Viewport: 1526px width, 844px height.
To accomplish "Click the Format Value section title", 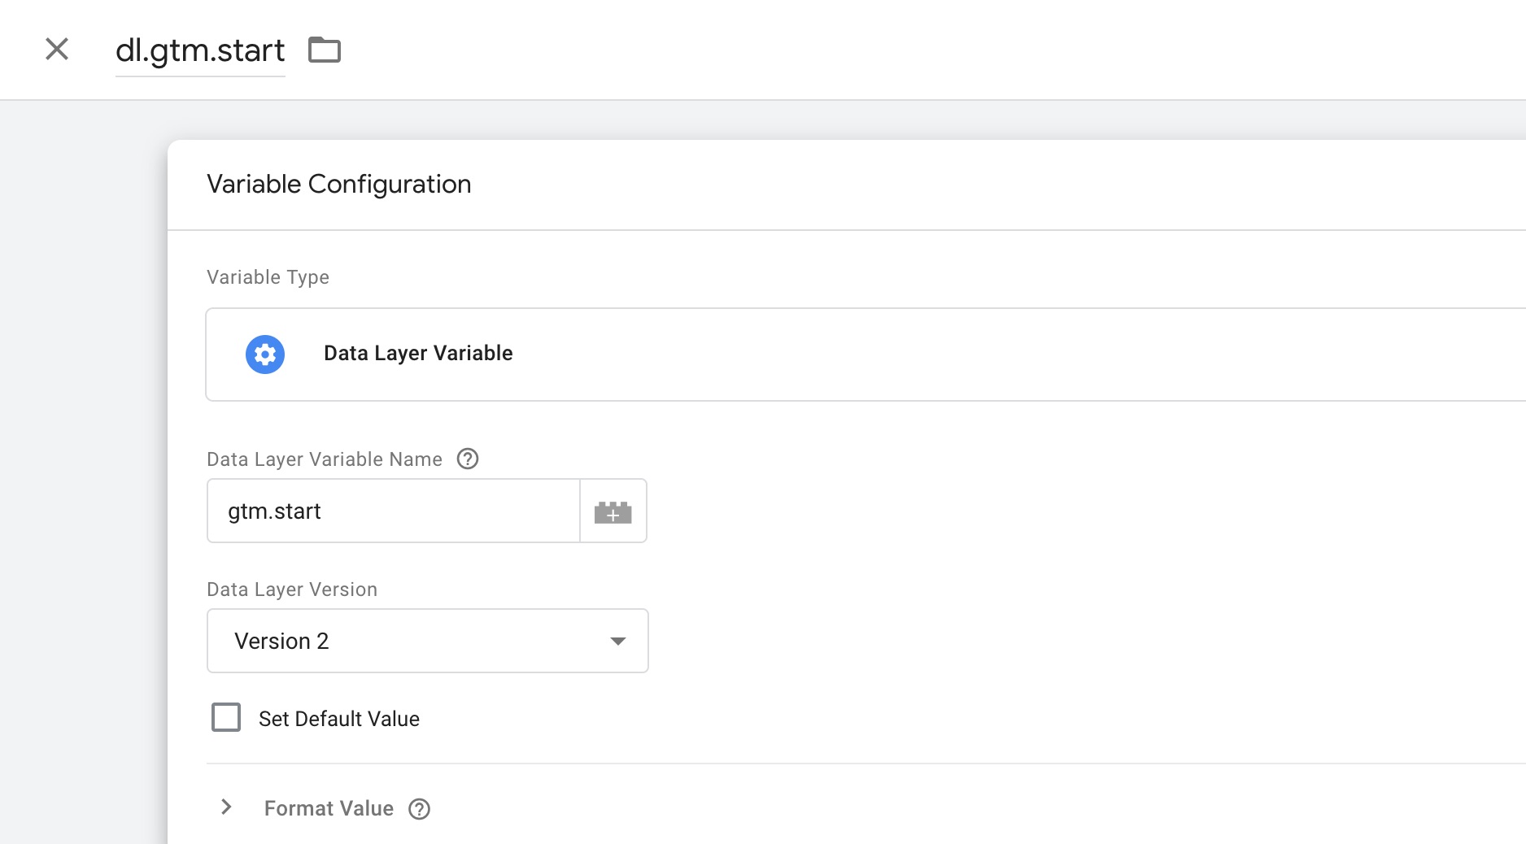I will coord(329,808).
